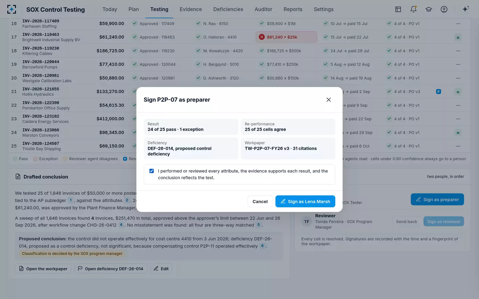The image size is (479, 299).
Task: Click the sparkle assistant icon
Action: (x=466, y=9)
